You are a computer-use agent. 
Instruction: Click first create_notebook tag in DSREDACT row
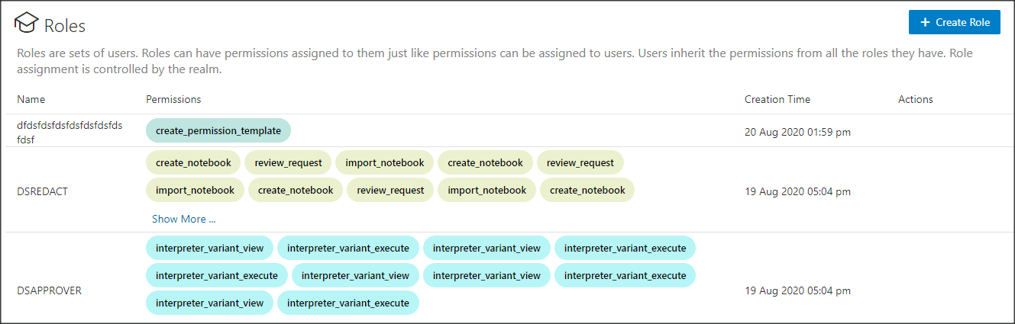click(193, 162)
